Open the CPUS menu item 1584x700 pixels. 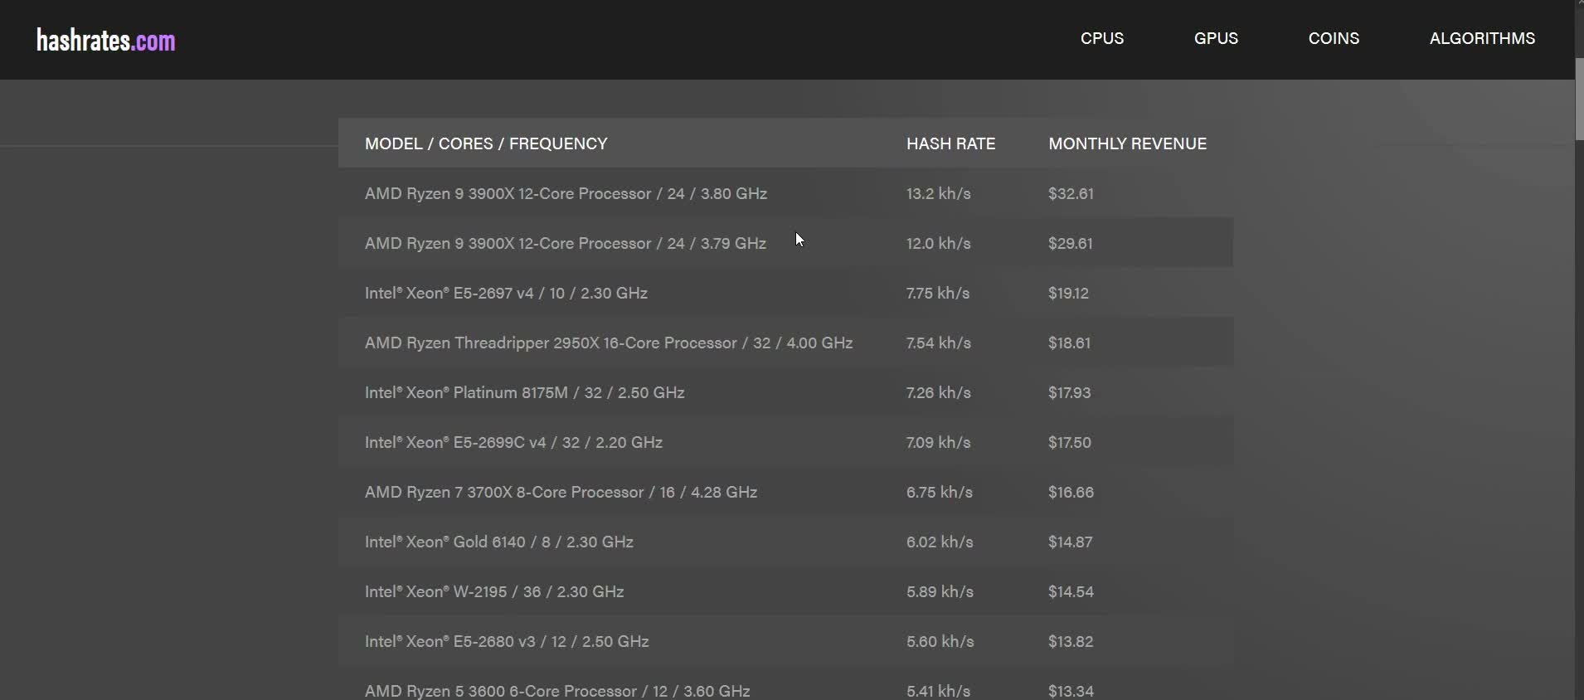(x=1101, y=38)
